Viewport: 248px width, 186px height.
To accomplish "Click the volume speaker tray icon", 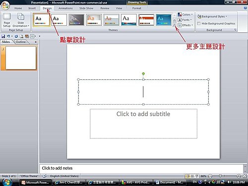I will point(229,182).
